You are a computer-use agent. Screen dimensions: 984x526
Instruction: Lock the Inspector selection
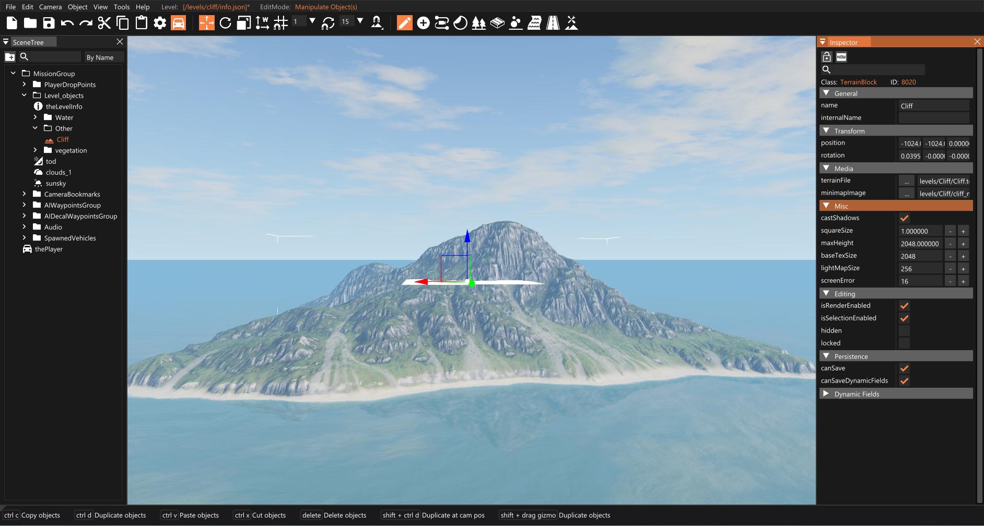[x=827, y=57]
